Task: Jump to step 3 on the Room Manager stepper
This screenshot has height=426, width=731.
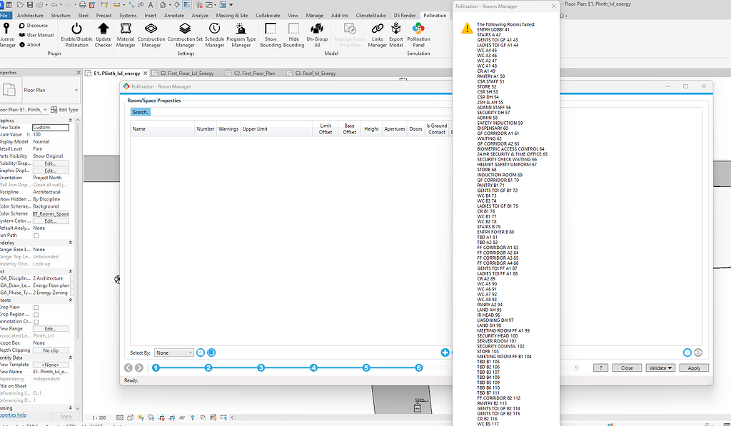Action: (x=261, y=367)
